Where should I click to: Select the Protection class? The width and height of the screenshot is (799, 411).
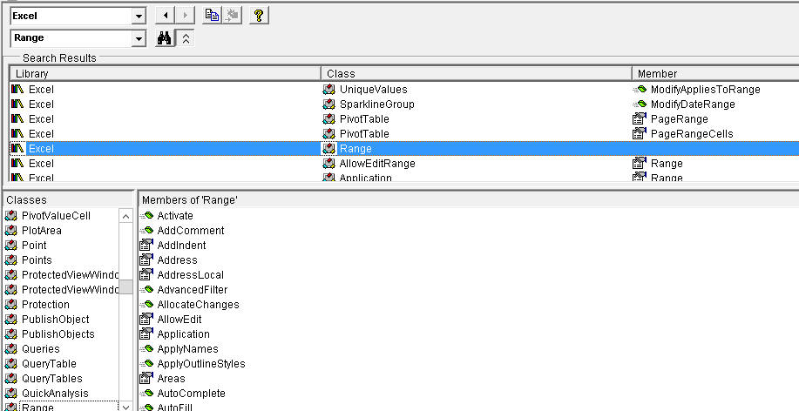point(46,305)
